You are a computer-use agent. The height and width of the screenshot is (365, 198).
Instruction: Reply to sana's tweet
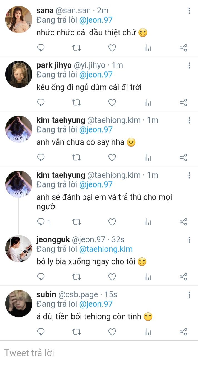point(41,48)
